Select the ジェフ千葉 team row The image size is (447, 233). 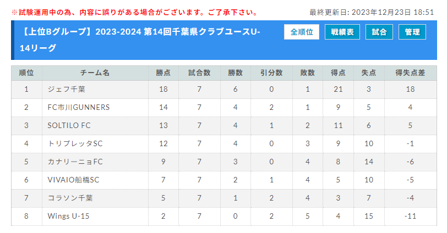coord(224,90)
